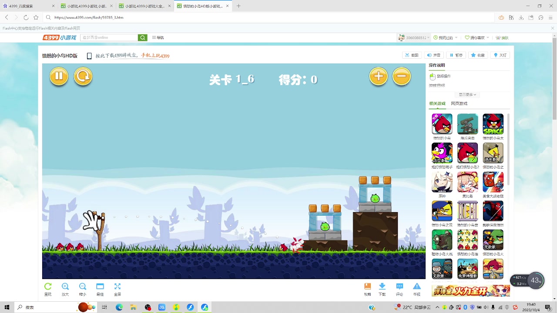Enable 关灯 lights-off mode
Screen dimensions: 557x313
(x=500, y=55)
